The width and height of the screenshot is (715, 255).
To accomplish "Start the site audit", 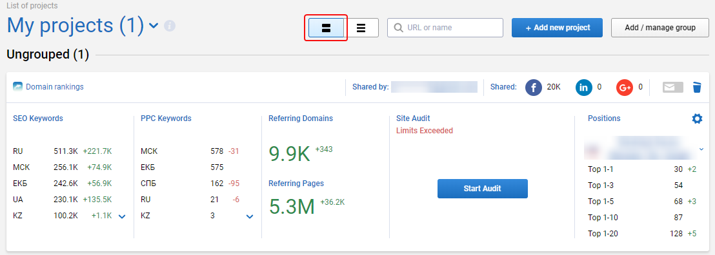I will [x=483, y=189].
